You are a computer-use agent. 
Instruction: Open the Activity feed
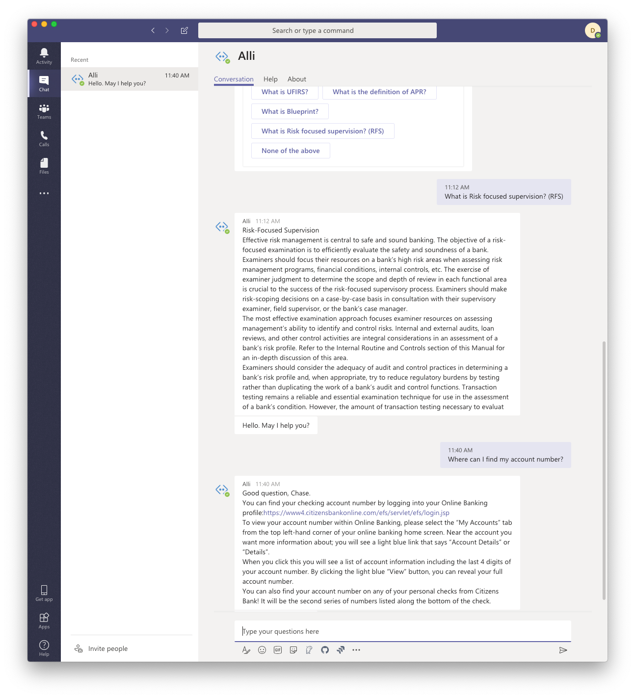[x=44, y=56]
